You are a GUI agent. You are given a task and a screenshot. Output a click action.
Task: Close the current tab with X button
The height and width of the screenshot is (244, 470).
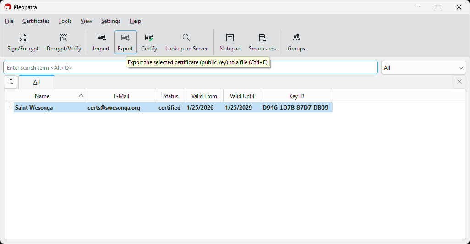[459, 82]
